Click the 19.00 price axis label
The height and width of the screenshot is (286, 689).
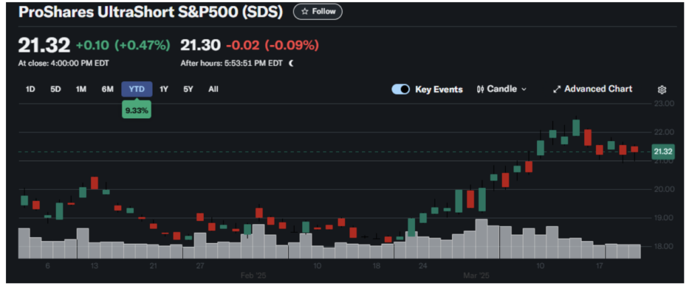[x=663, y=218]
